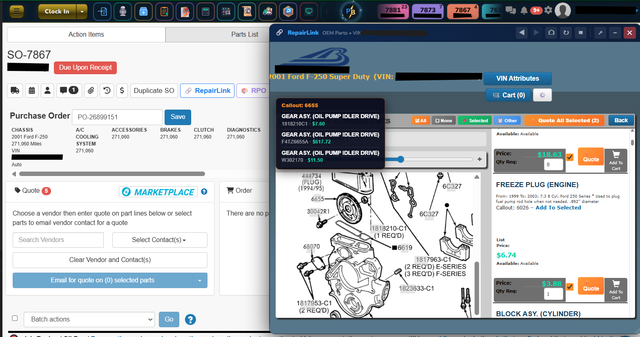
Task: Click the Purchase Order number field
Action: point(117,117)
